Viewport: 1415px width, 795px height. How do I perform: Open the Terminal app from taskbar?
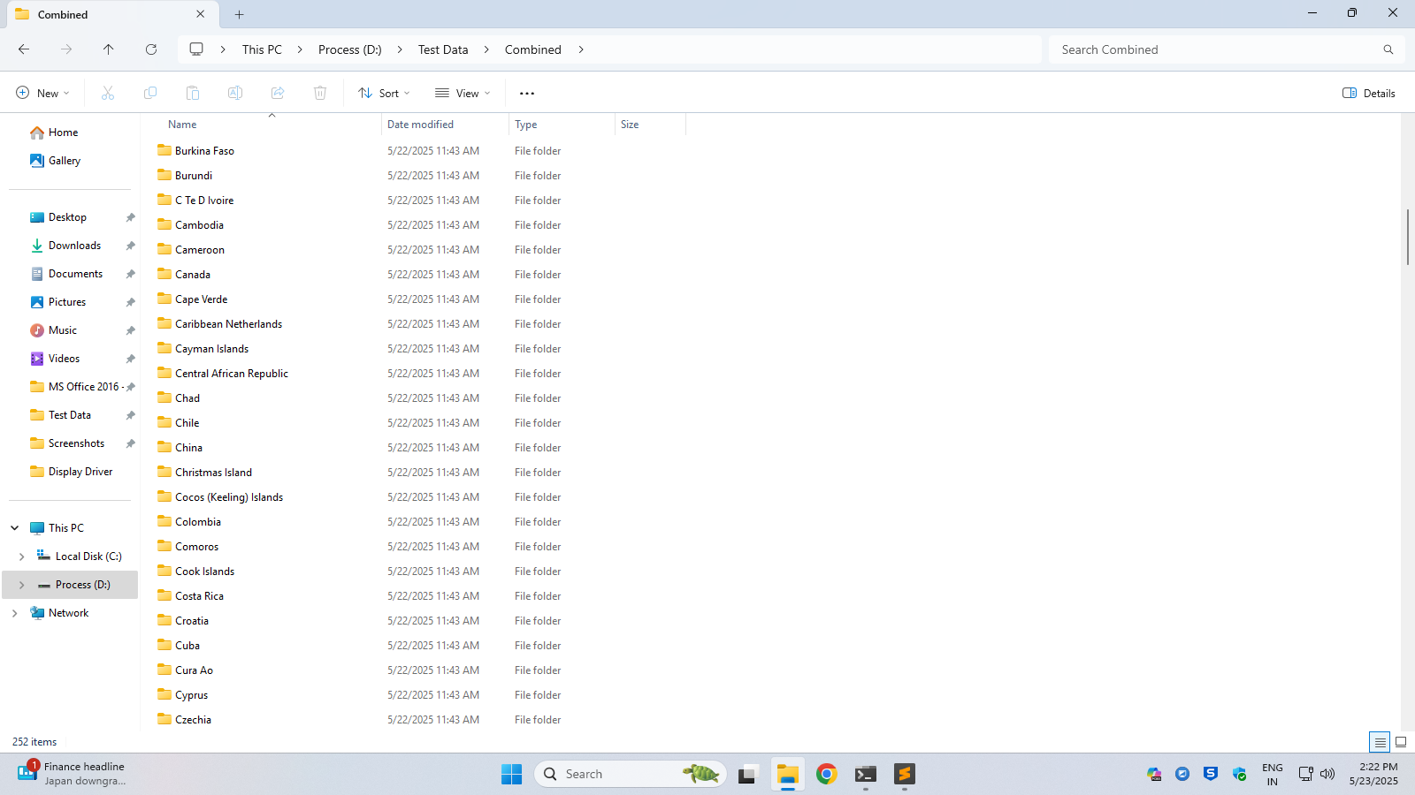pos(865,774)
